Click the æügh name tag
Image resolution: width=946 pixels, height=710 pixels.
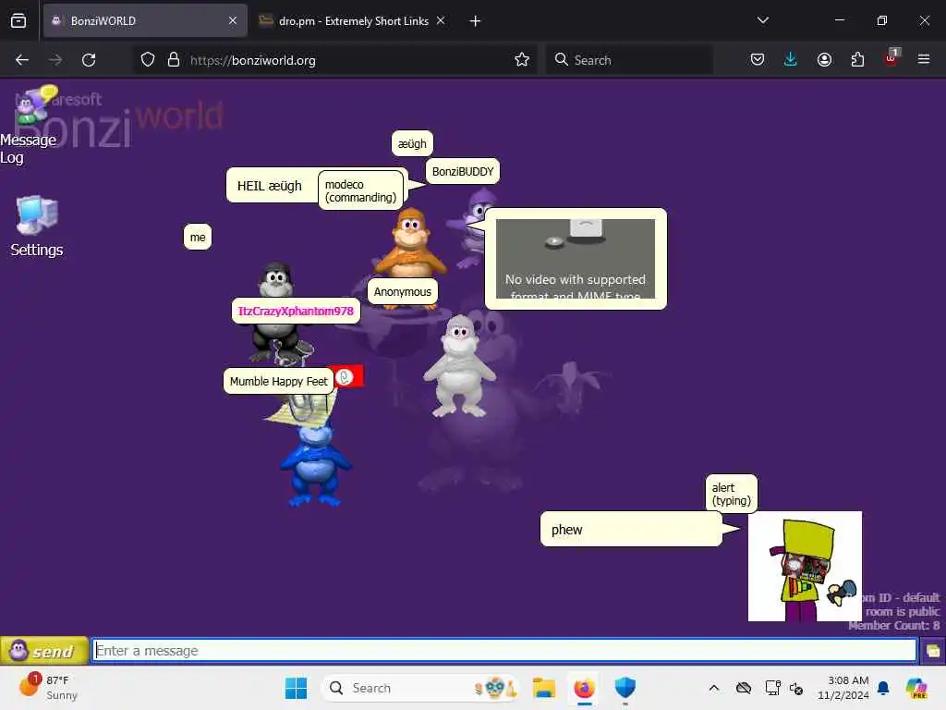(x=412, y=143)
